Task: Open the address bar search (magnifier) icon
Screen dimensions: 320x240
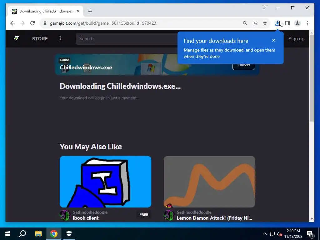Action: 245,23
